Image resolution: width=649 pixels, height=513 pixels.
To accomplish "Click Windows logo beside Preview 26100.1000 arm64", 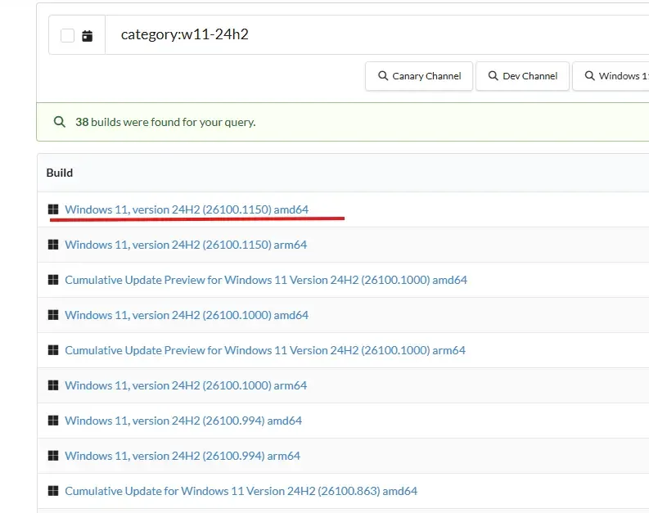I will pyautogui.click(x=53, y=350).
